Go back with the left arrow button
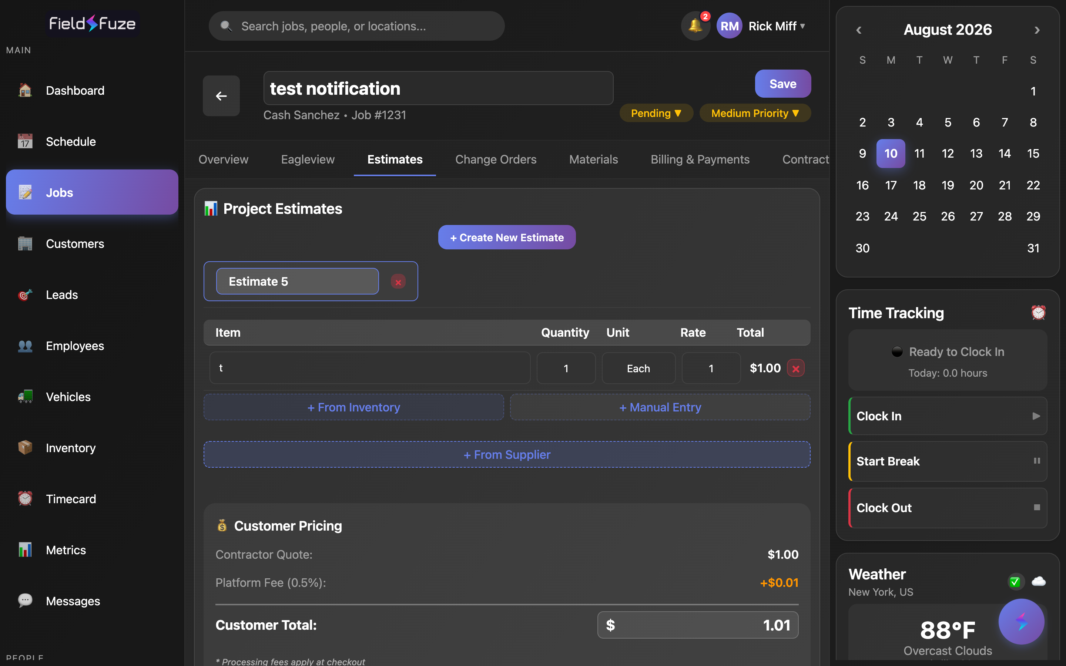This screenshot has width=1066, height=666. pos(221,95)
